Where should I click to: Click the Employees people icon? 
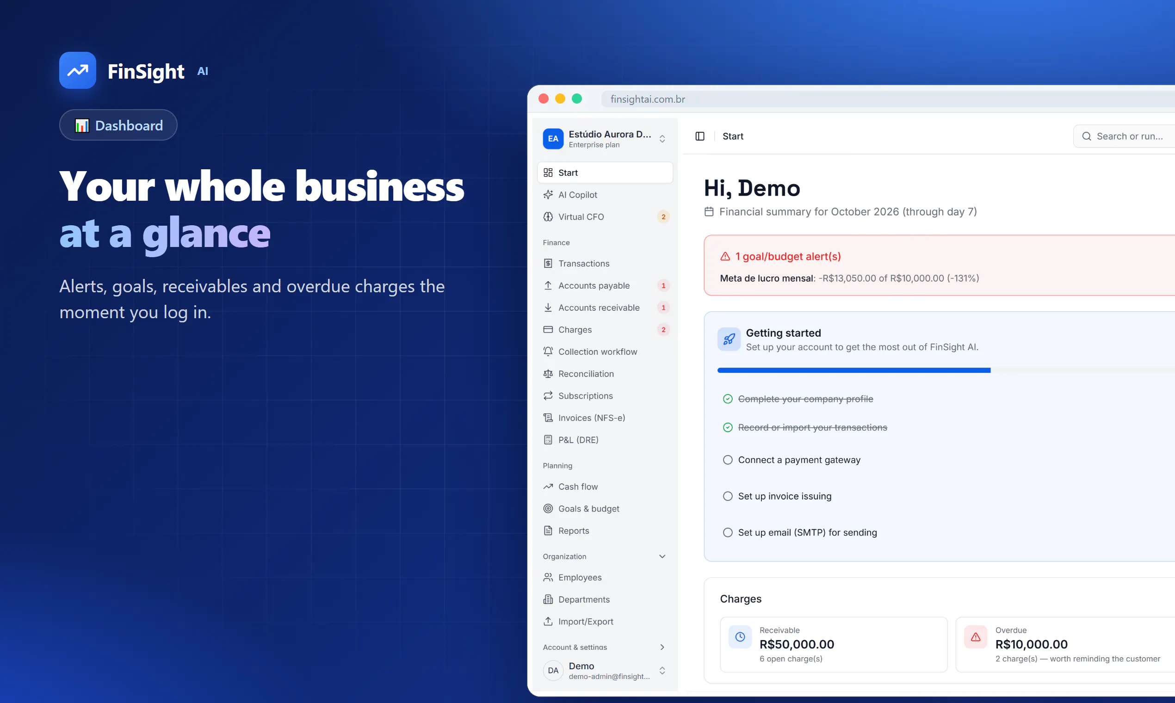(548, 577)
